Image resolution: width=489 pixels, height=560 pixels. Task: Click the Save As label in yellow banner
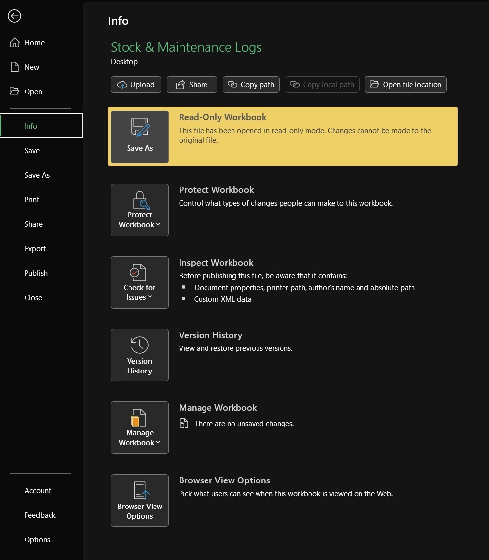140,148
